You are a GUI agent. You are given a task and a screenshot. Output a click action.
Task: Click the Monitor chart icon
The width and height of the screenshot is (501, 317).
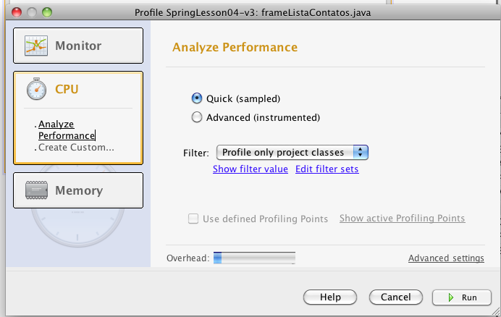[x=36, y=46]
